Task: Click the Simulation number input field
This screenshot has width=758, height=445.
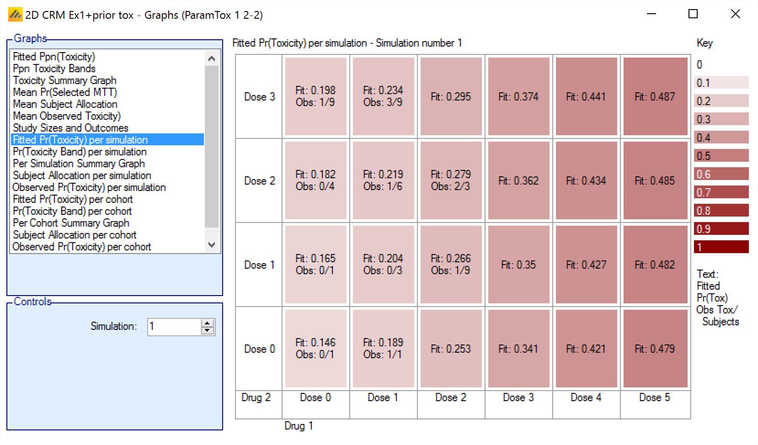Action: pyautogui.click(x=174, y=327)
